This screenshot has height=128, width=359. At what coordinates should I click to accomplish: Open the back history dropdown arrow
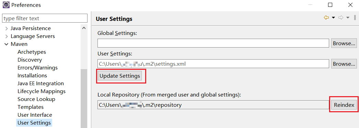pyautogui.click(x=333, y=18)
